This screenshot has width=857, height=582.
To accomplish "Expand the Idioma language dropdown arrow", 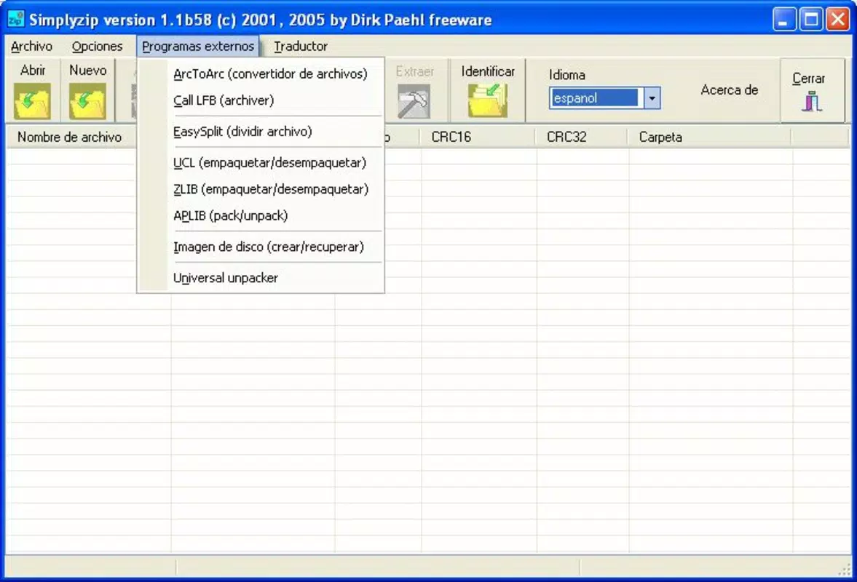I will 652,98.
